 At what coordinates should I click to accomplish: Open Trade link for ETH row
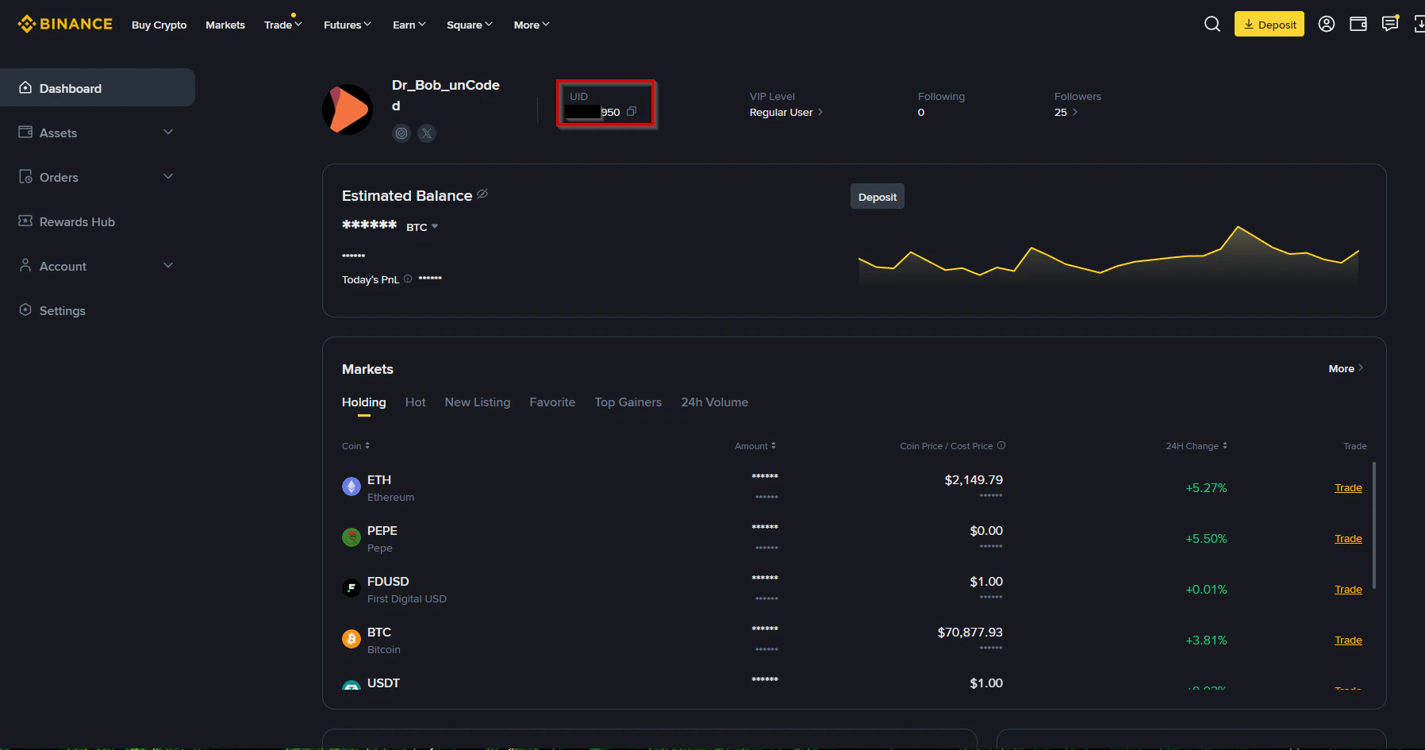1348,487
